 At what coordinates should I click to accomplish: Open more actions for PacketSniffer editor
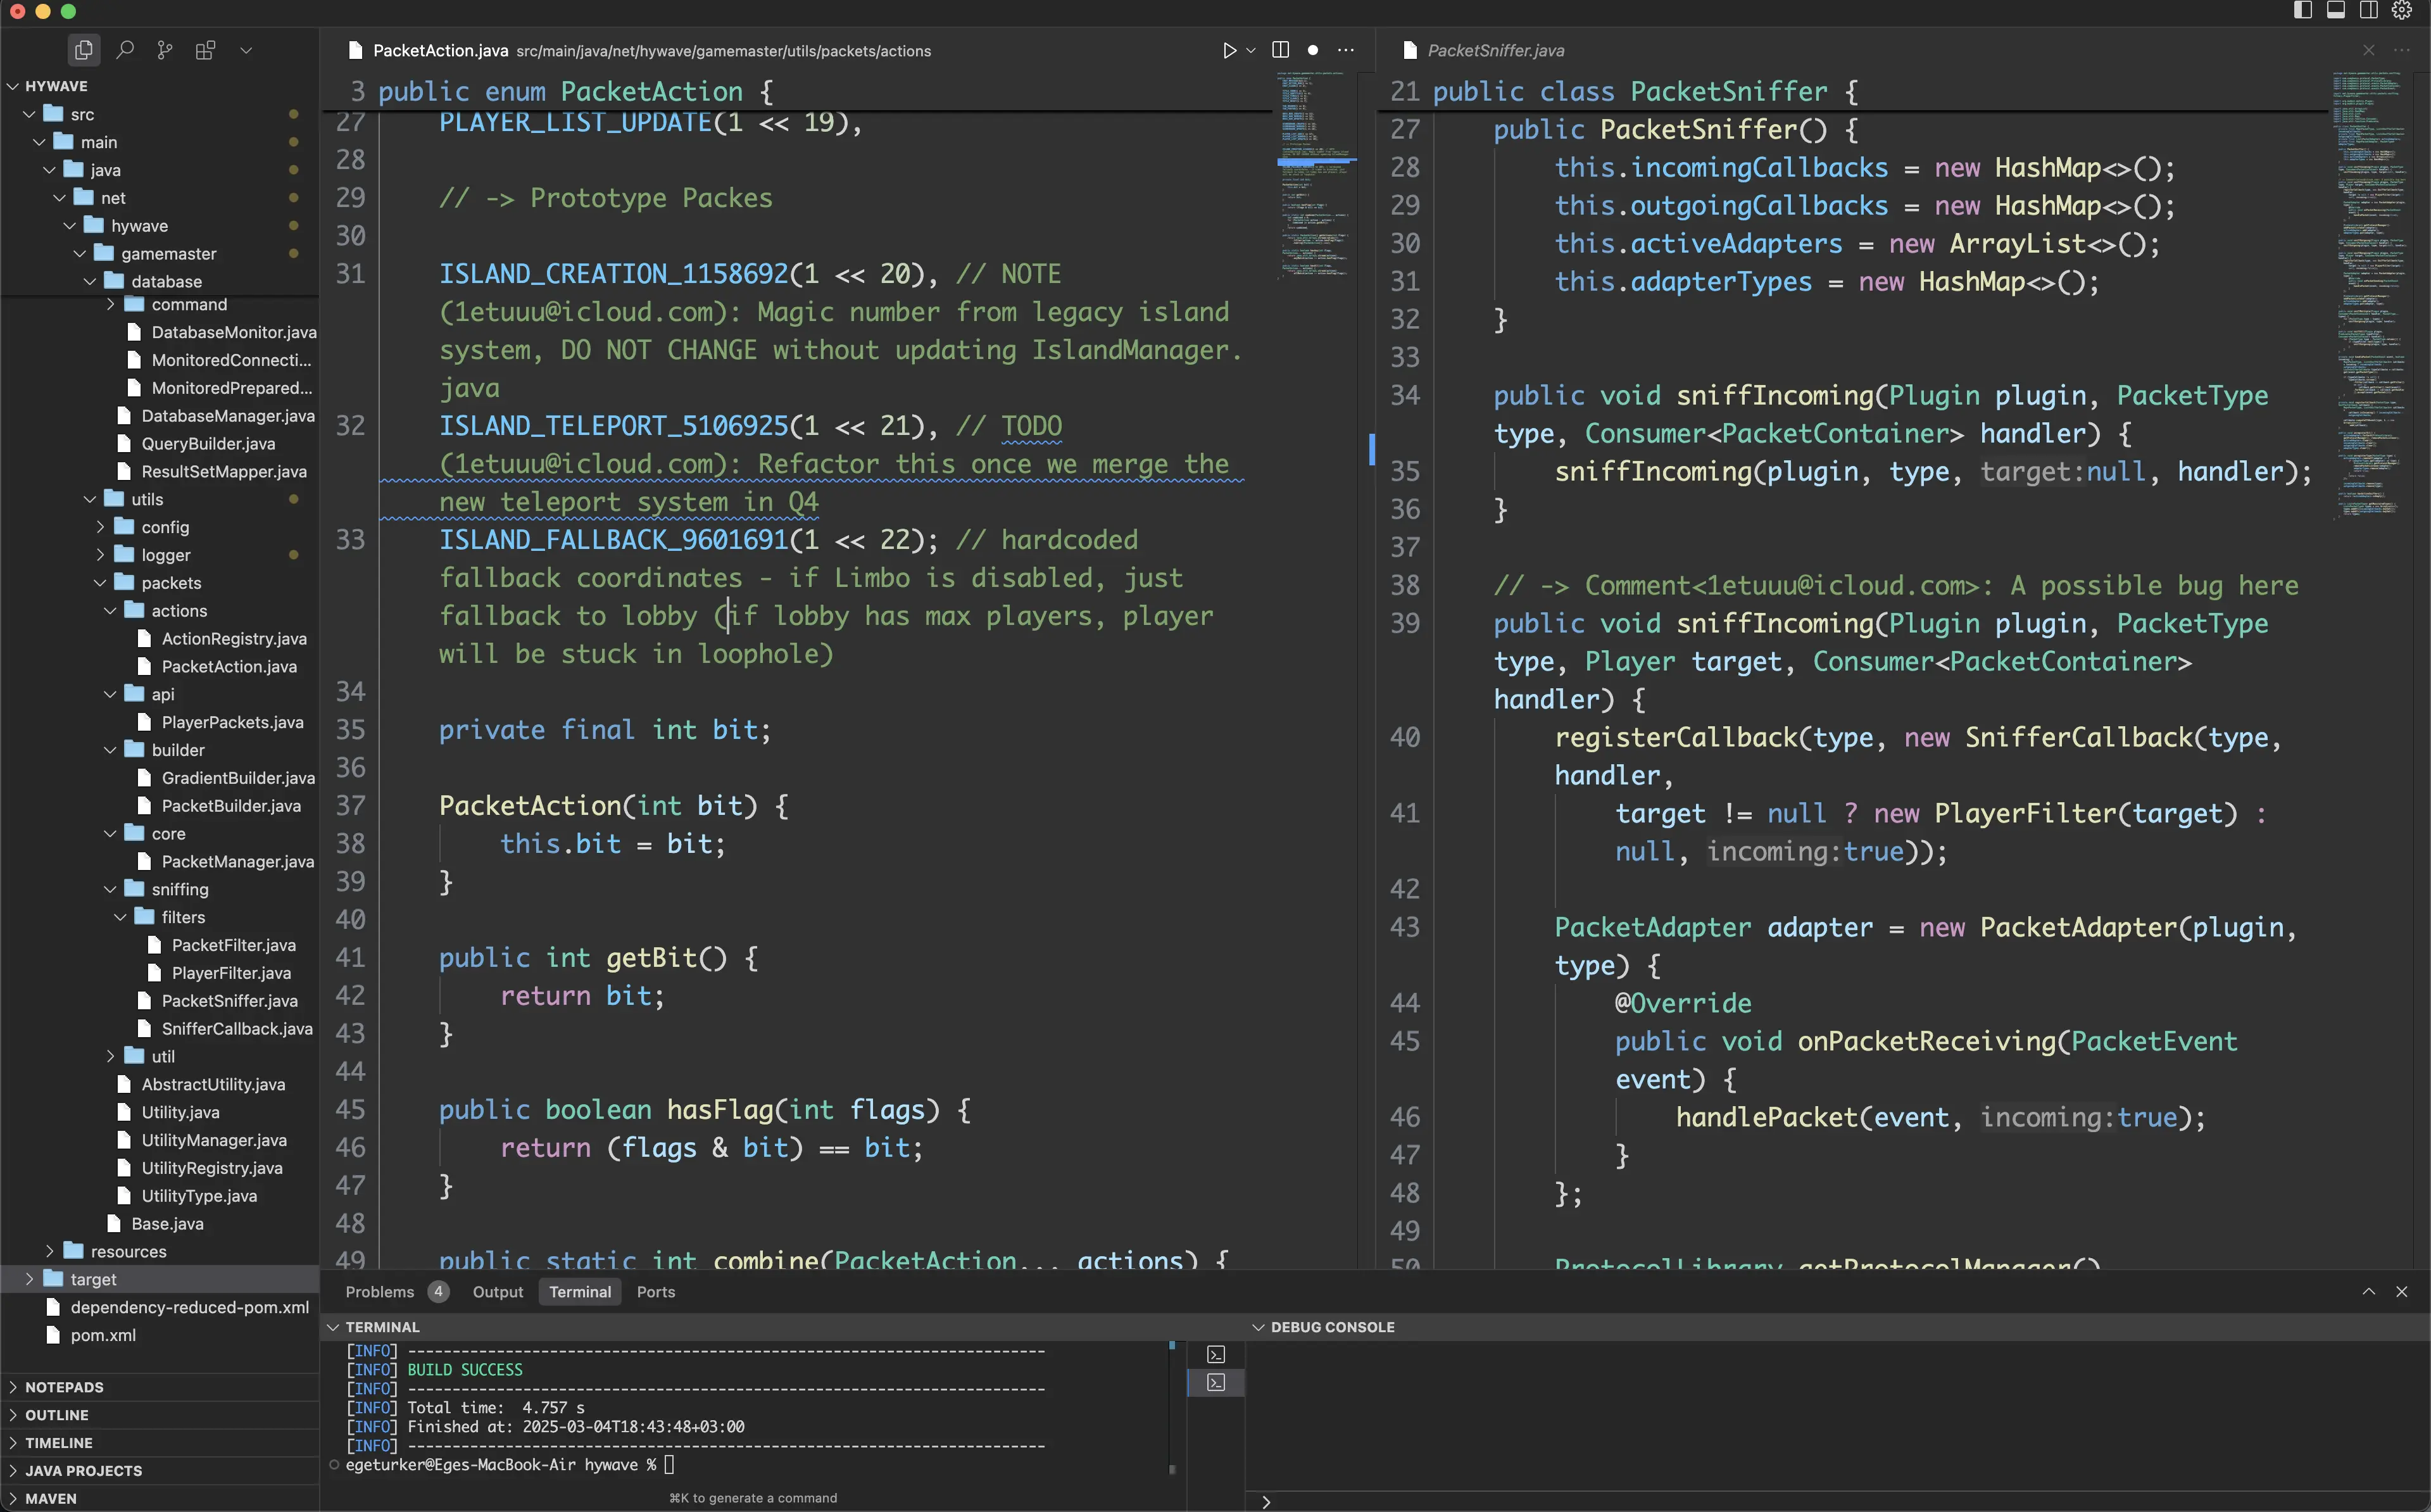[2401, 50]
